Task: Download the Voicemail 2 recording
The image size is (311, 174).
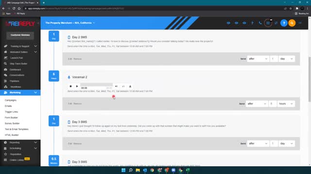Action: (x=130, y=86)
